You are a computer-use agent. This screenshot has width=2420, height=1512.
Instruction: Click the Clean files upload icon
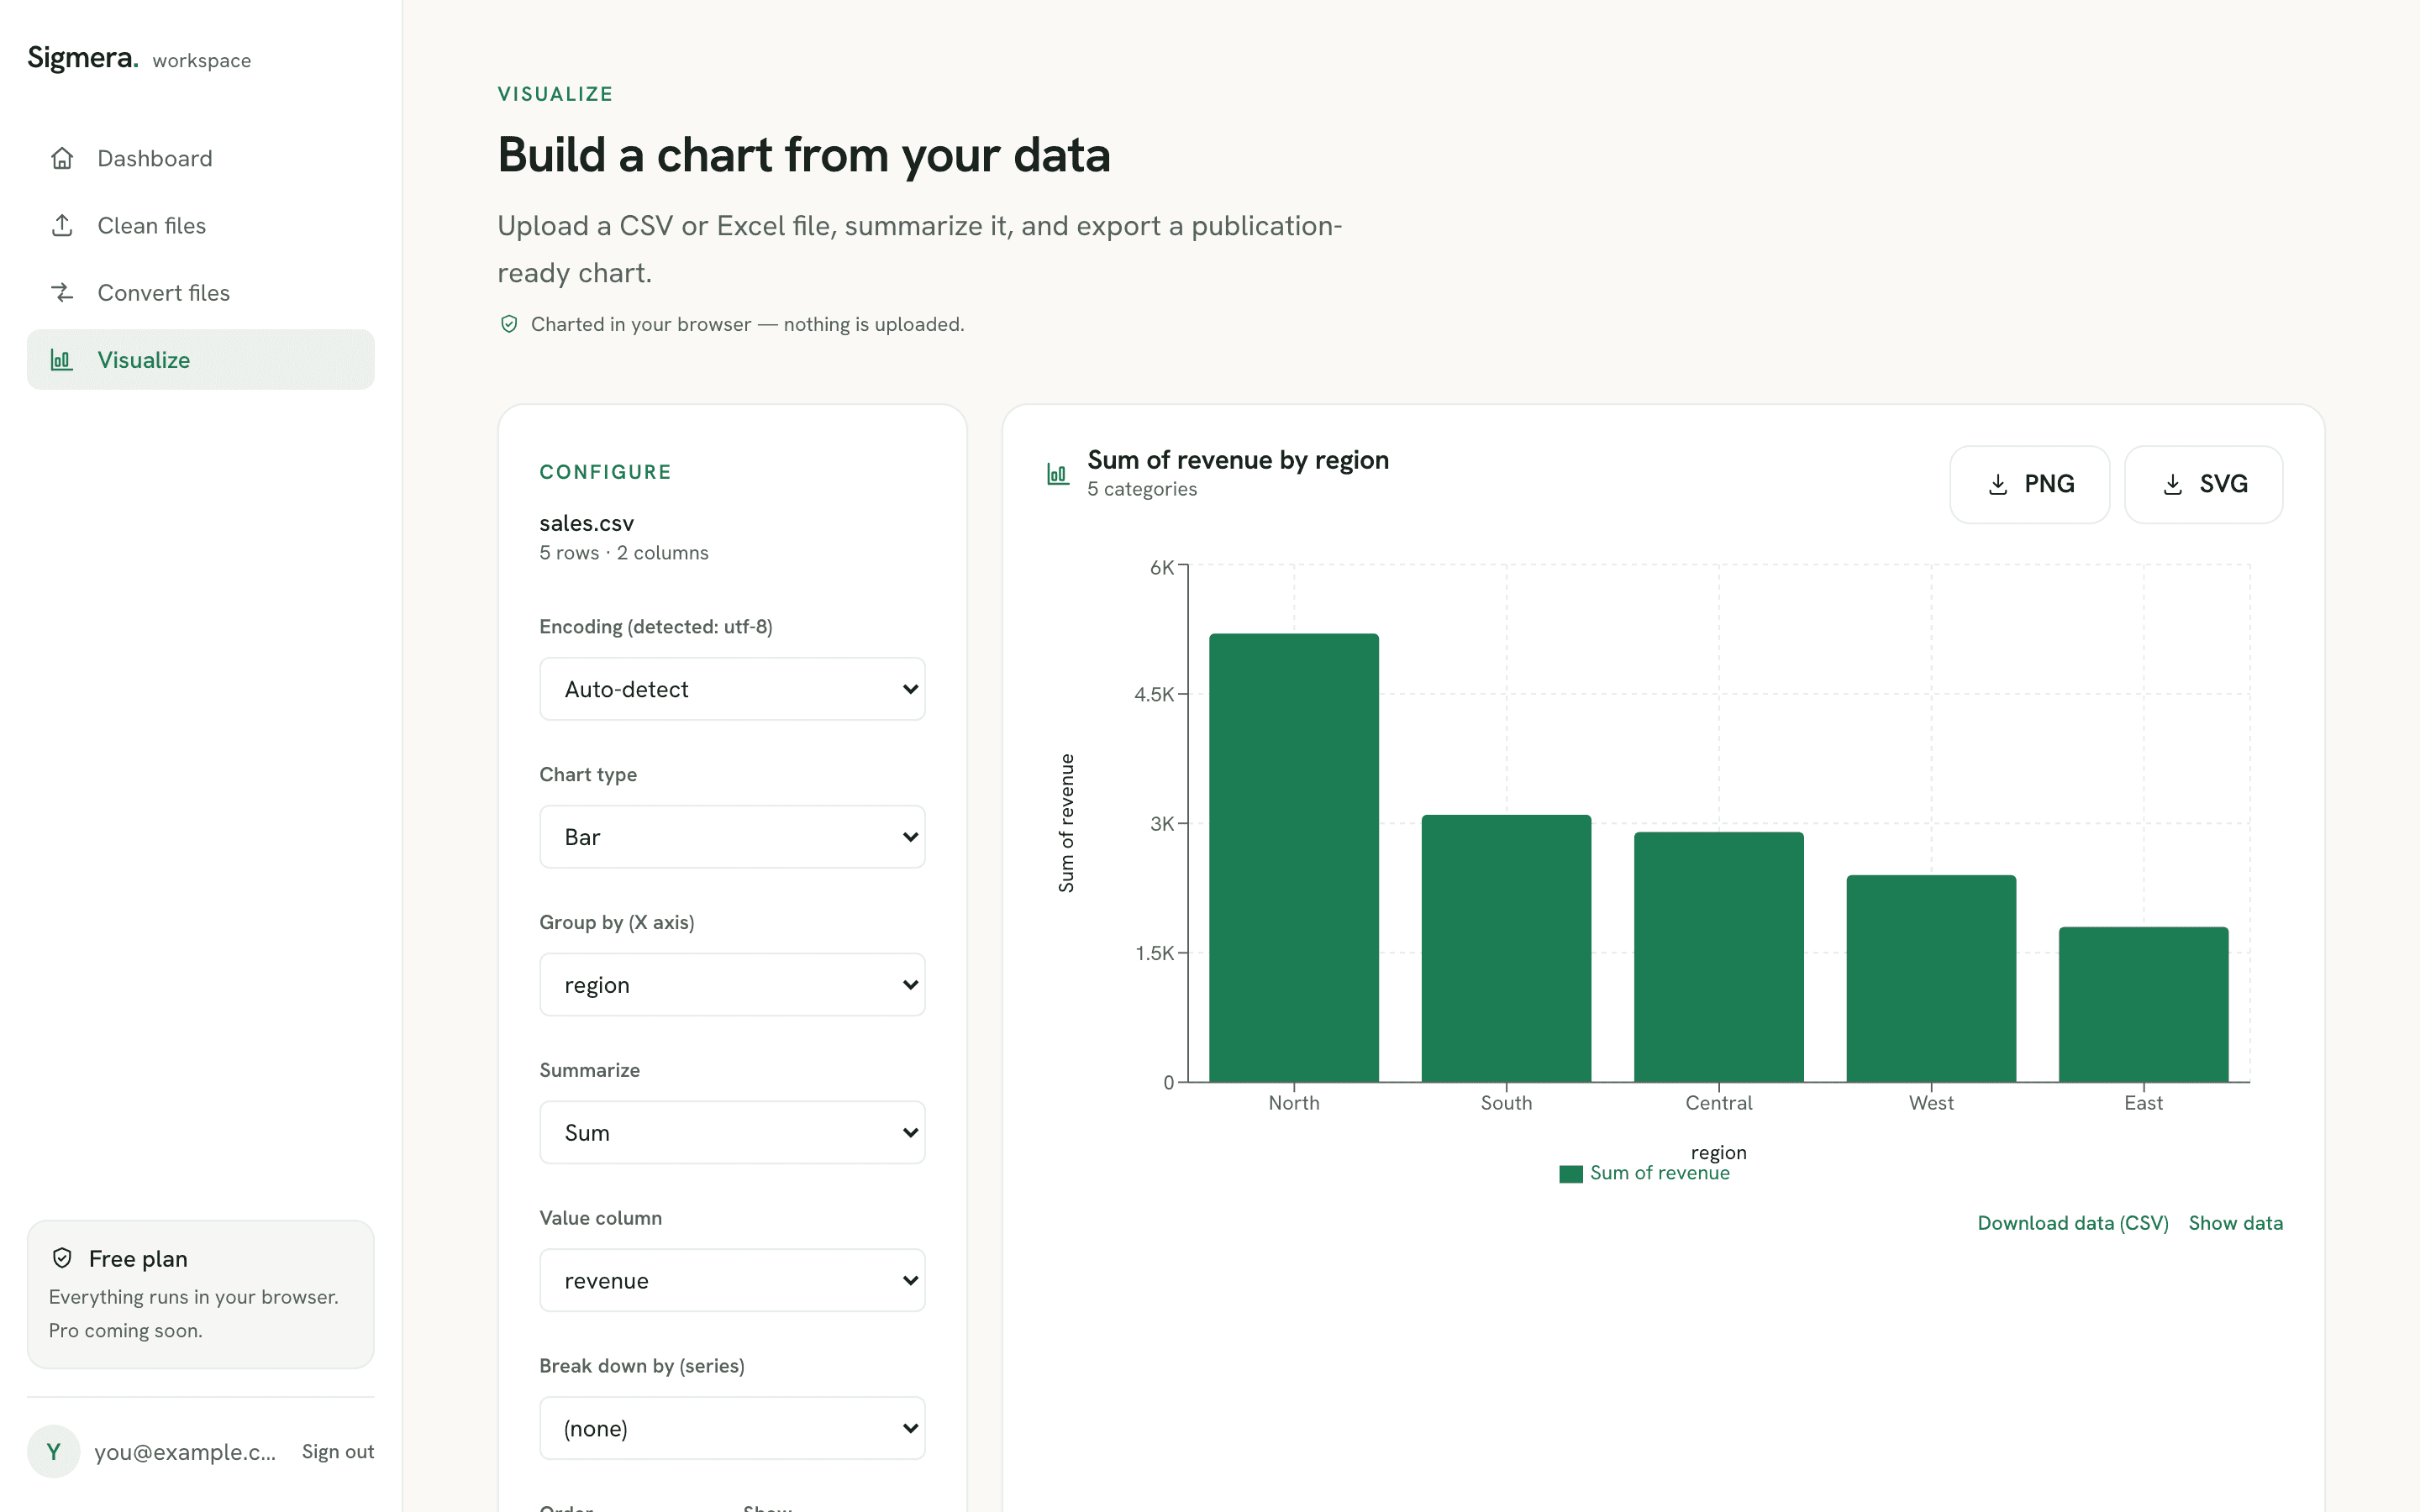(62, 225)
